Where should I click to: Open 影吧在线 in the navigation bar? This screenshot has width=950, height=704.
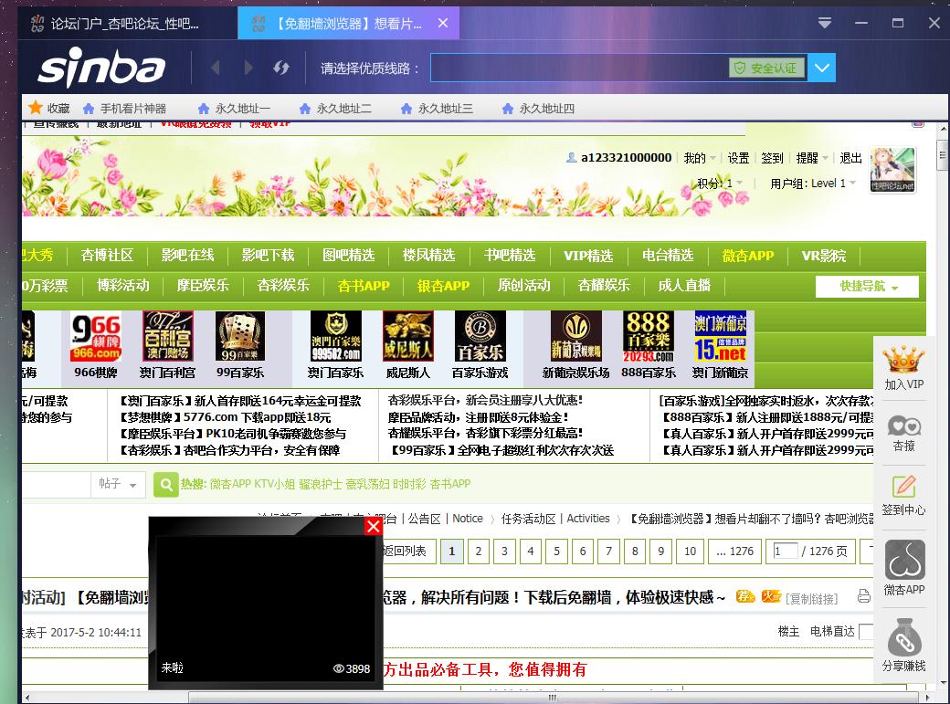coord(188,255)
